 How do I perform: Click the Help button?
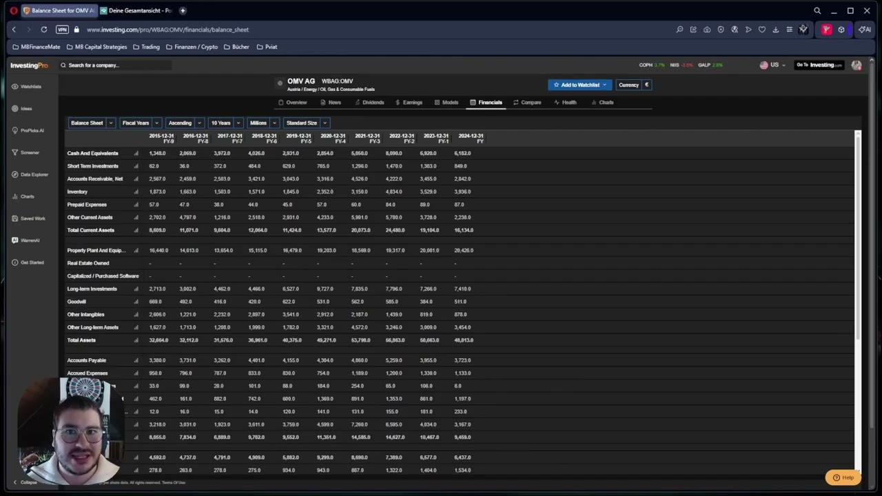843,477
